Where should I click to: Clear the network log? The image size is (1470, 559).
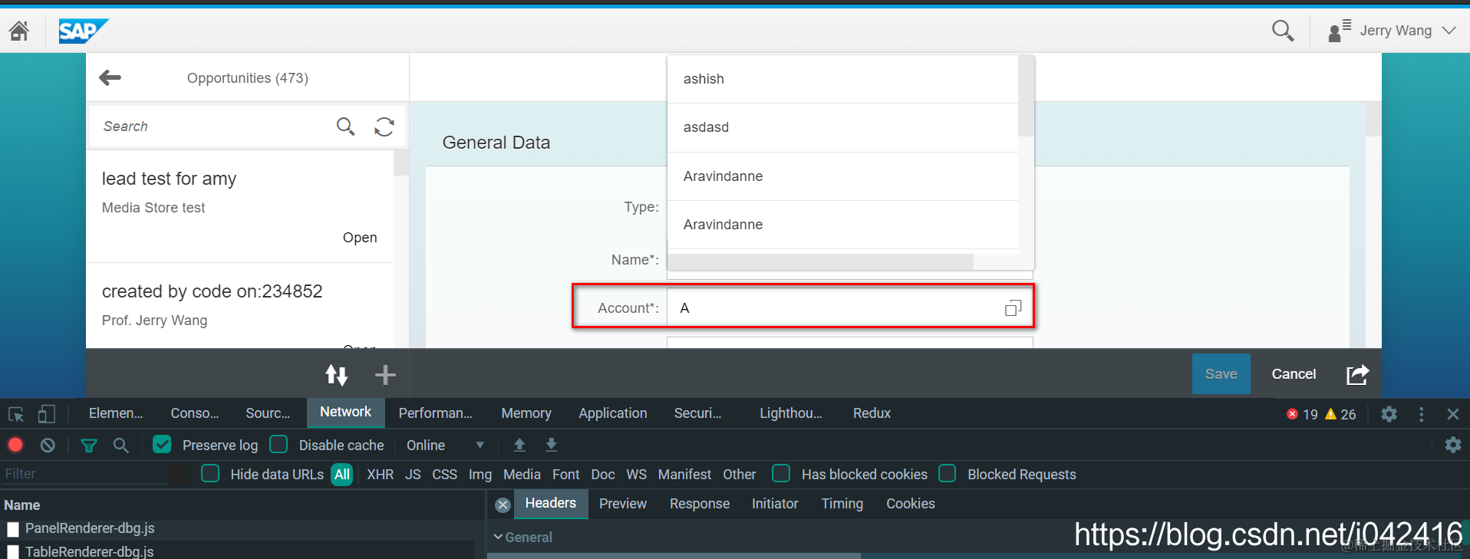(x=48, y=445)
